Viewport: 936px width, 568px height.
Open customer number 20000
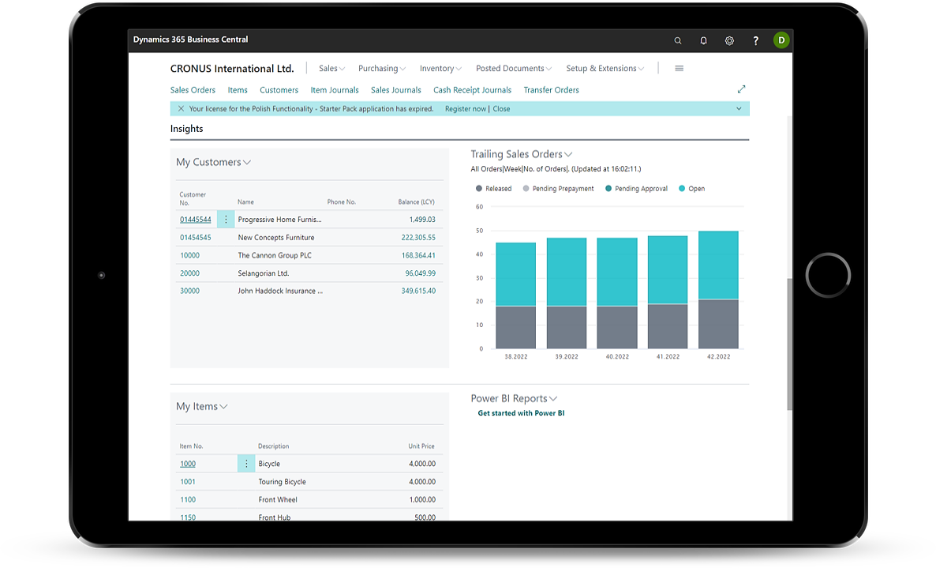(190, 273)
